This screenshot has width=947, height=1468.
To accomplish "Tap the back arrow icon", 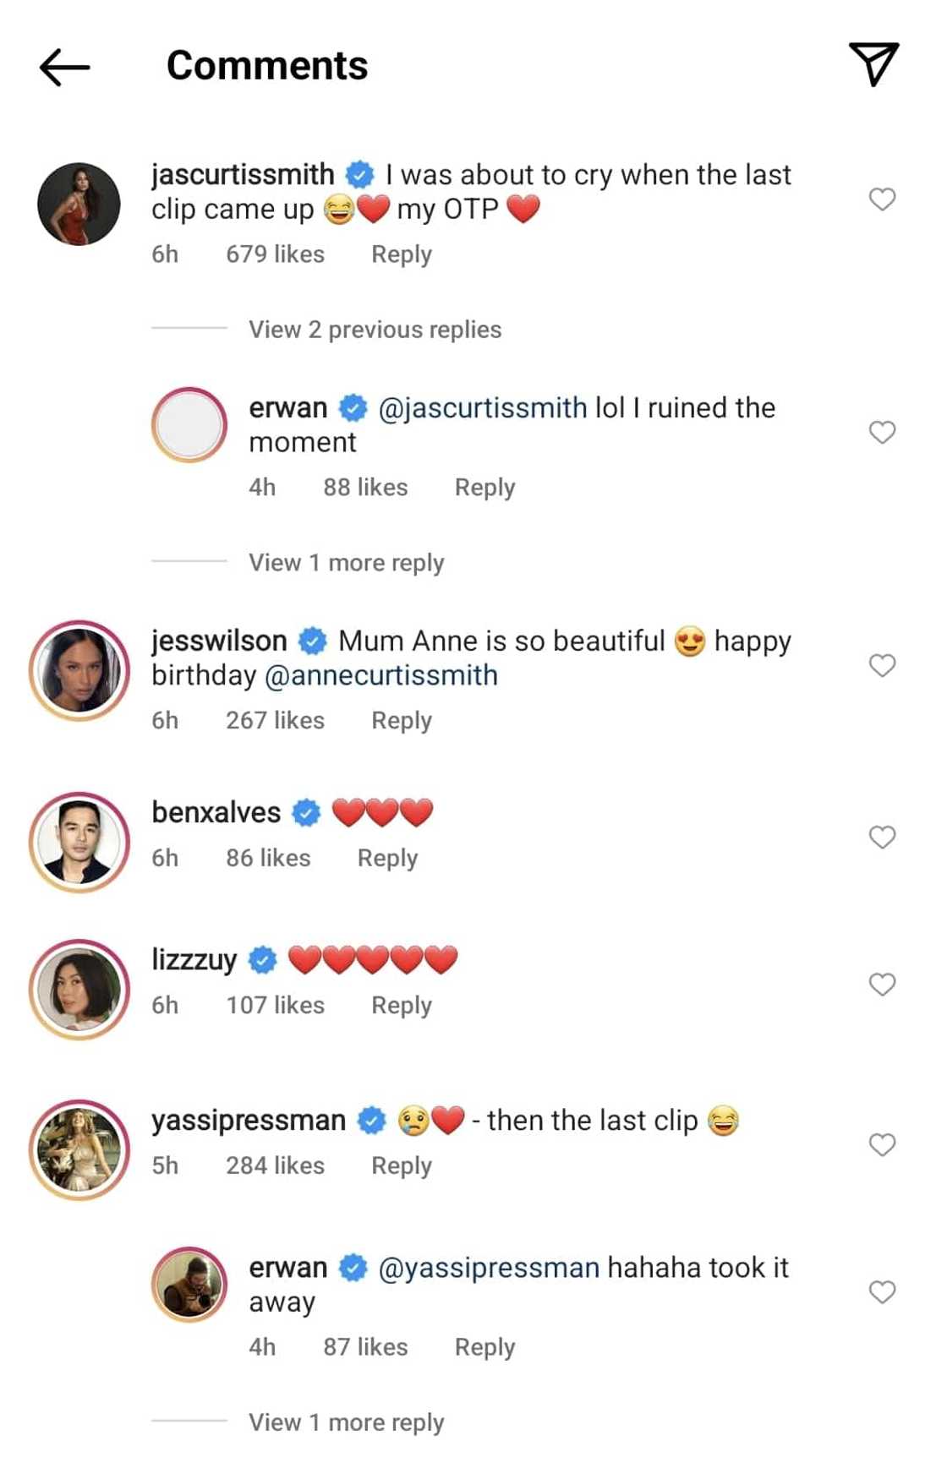I will pos(64,67).
